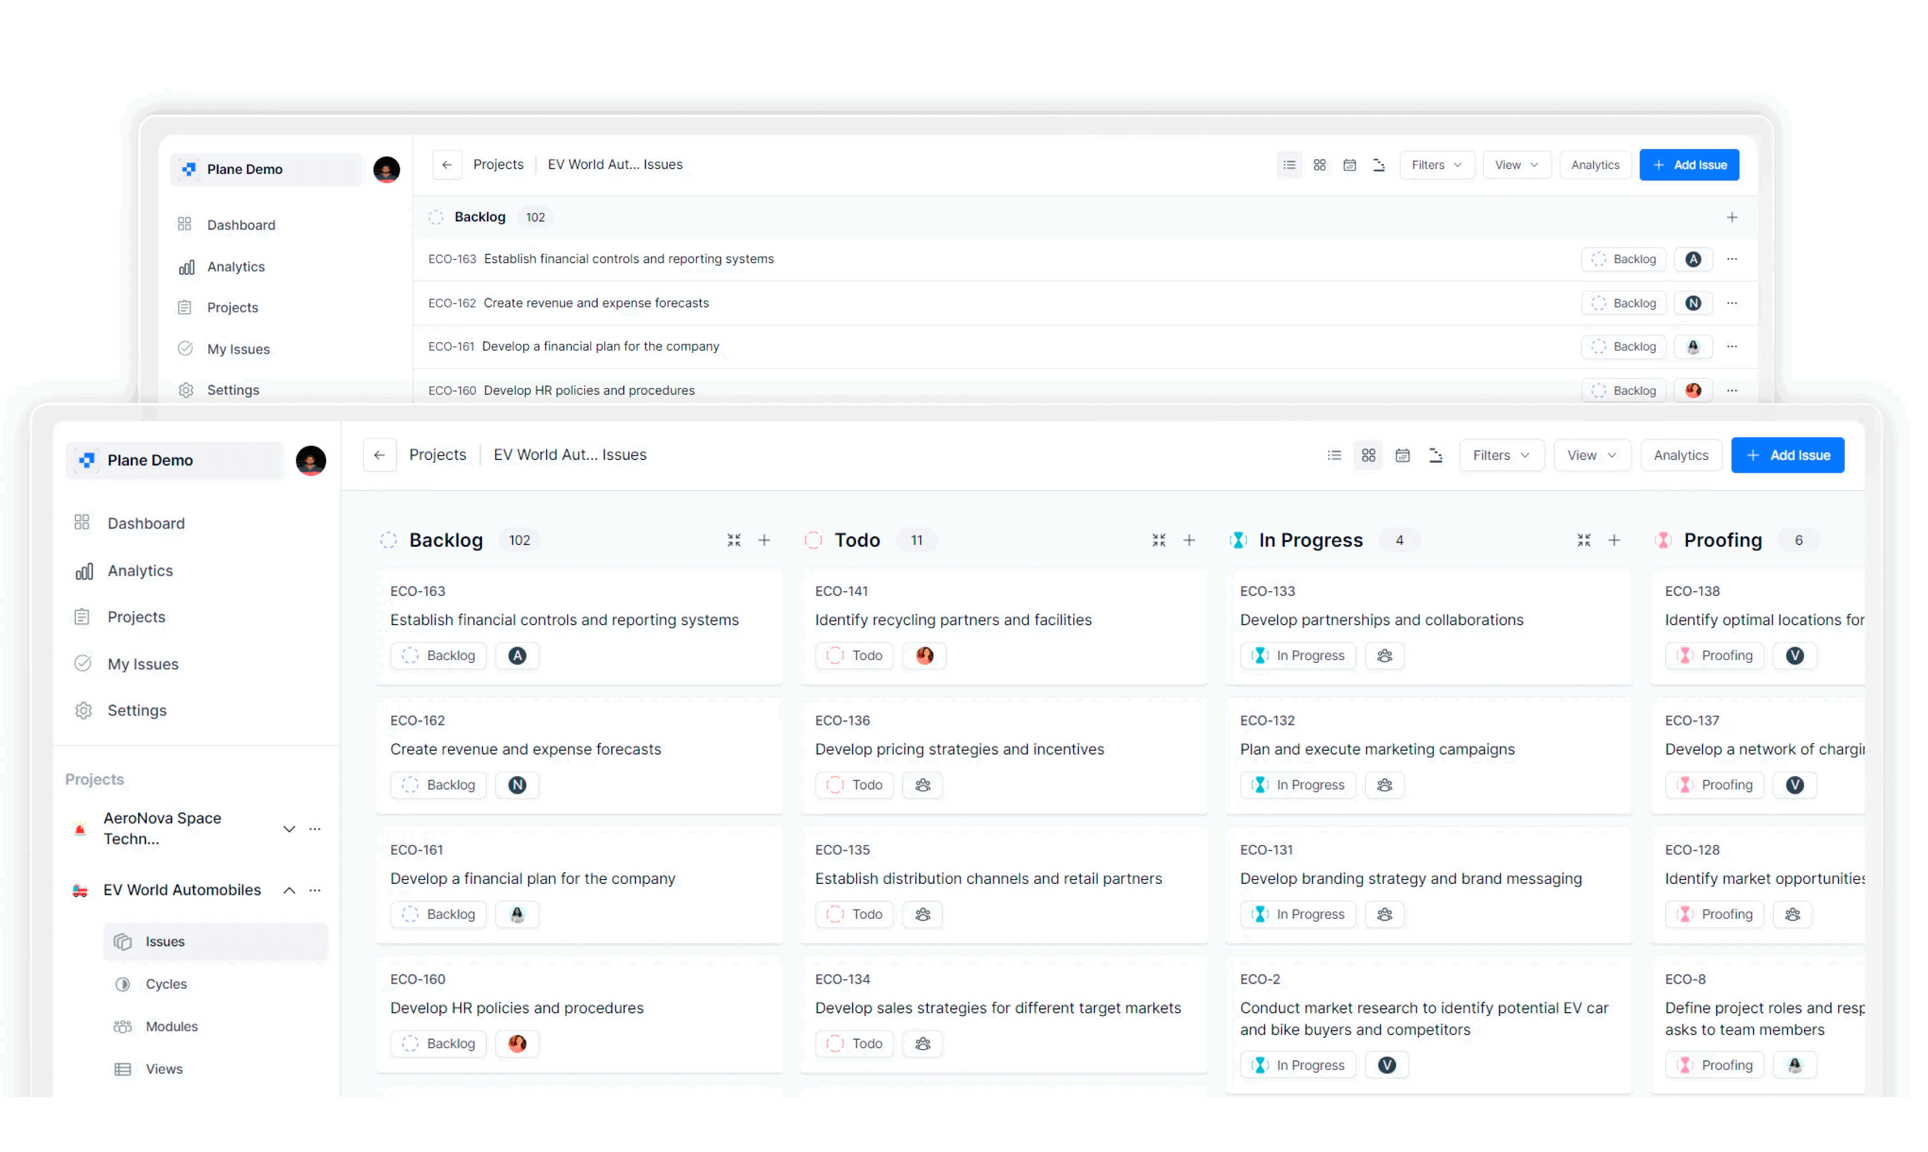Collapse the EV World Automobiles project
Image resolution: width=1928 pixels, height=1152 pixels.
[x=289, y=889]
